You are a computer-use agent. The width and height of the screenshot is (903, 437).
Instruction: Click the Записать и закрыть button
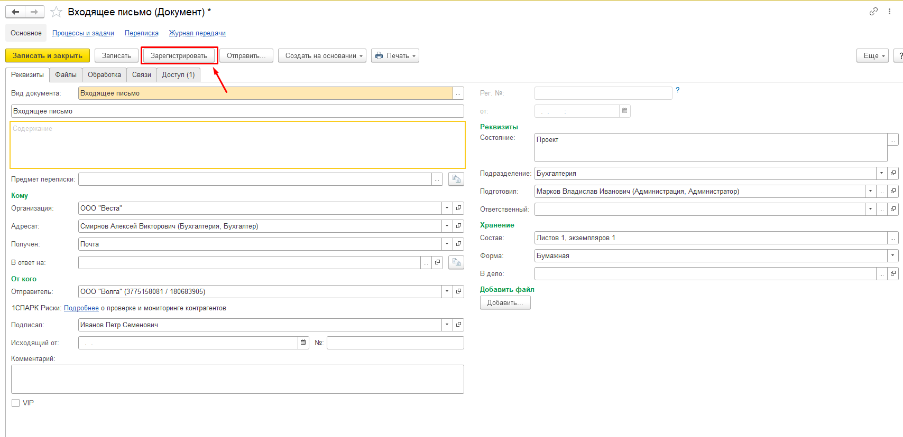pos(48,55)
